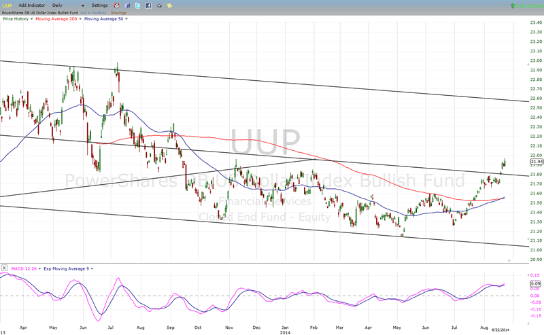Close the MACD indicator pane

[x=4, y=268]
